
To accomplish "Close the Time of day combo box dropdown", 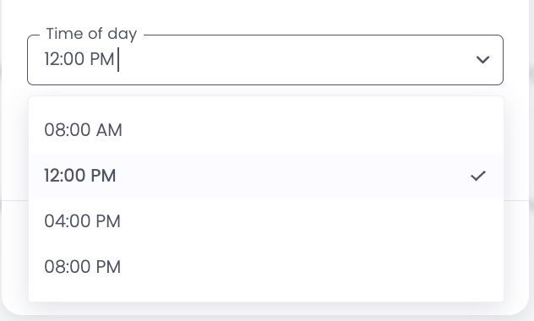I will coord(482,60).
